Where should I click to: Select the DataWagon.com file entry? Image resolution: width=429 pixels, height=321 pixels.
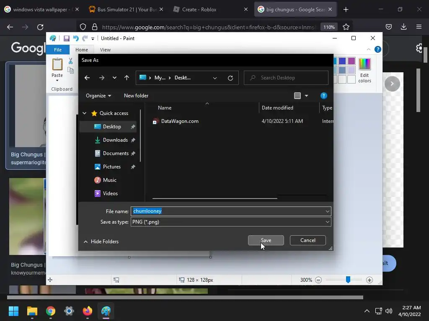tap(180, 121)
